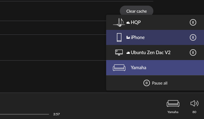Open zone picker via footer sofa icon
Screen dimensions: 204x119
pos(173,103)
